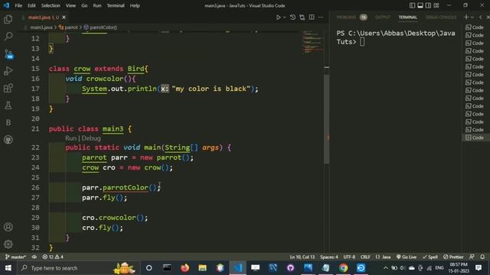Open the Source Control view
490x275 pixels.
8,54
